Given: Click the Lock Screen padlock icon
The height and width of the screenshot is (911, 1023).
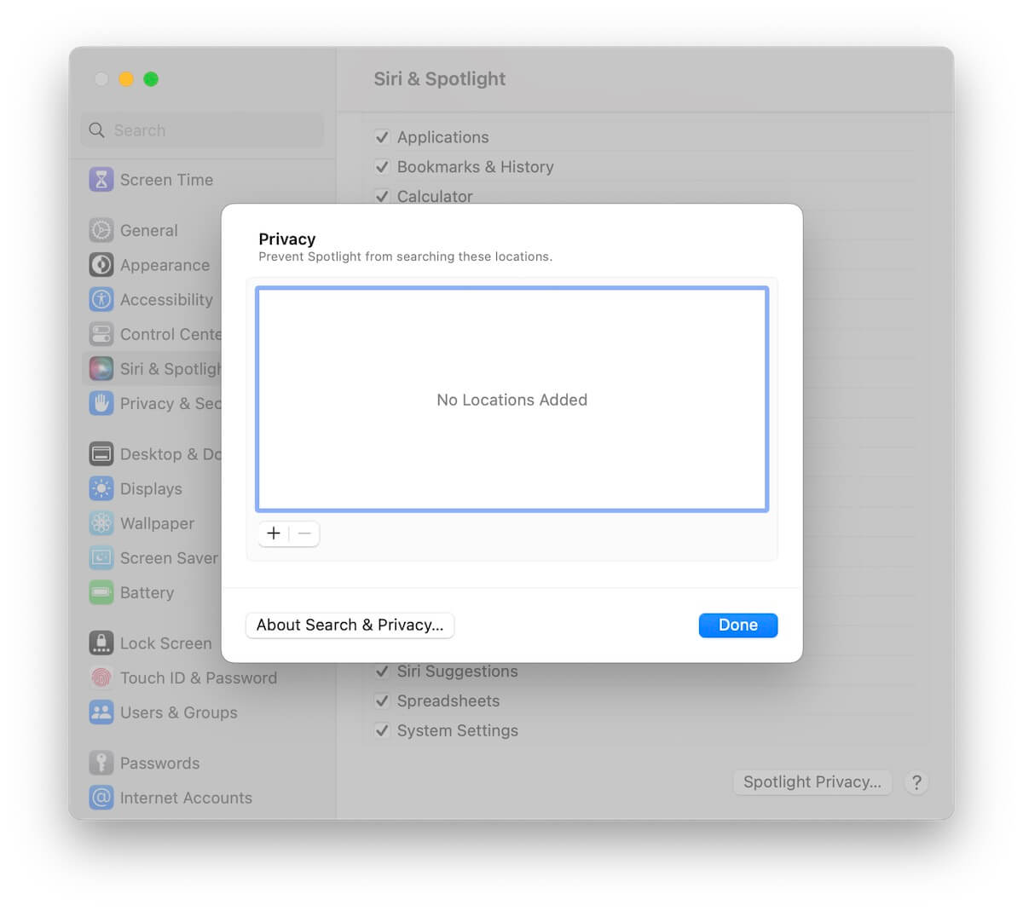Looking at the screenshot, I should tap(101, 643).
